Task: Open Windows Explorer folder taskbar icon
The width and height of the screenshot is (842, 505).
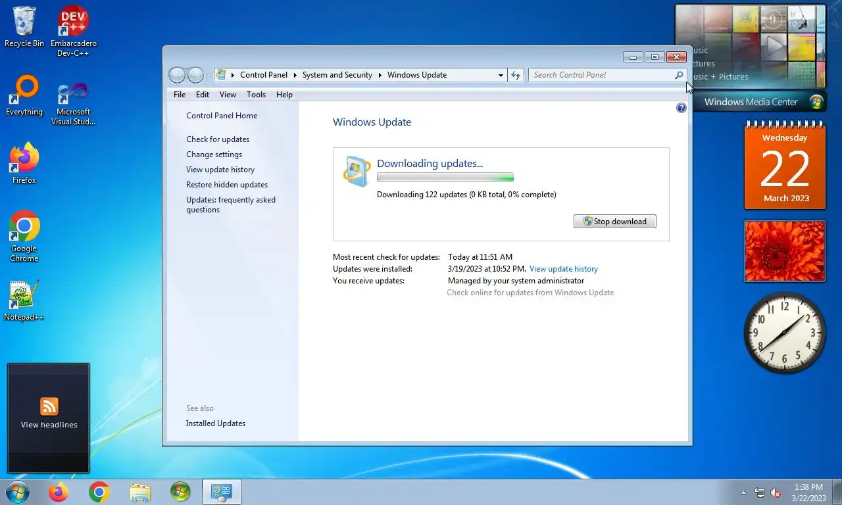Action: coord(140,492)
